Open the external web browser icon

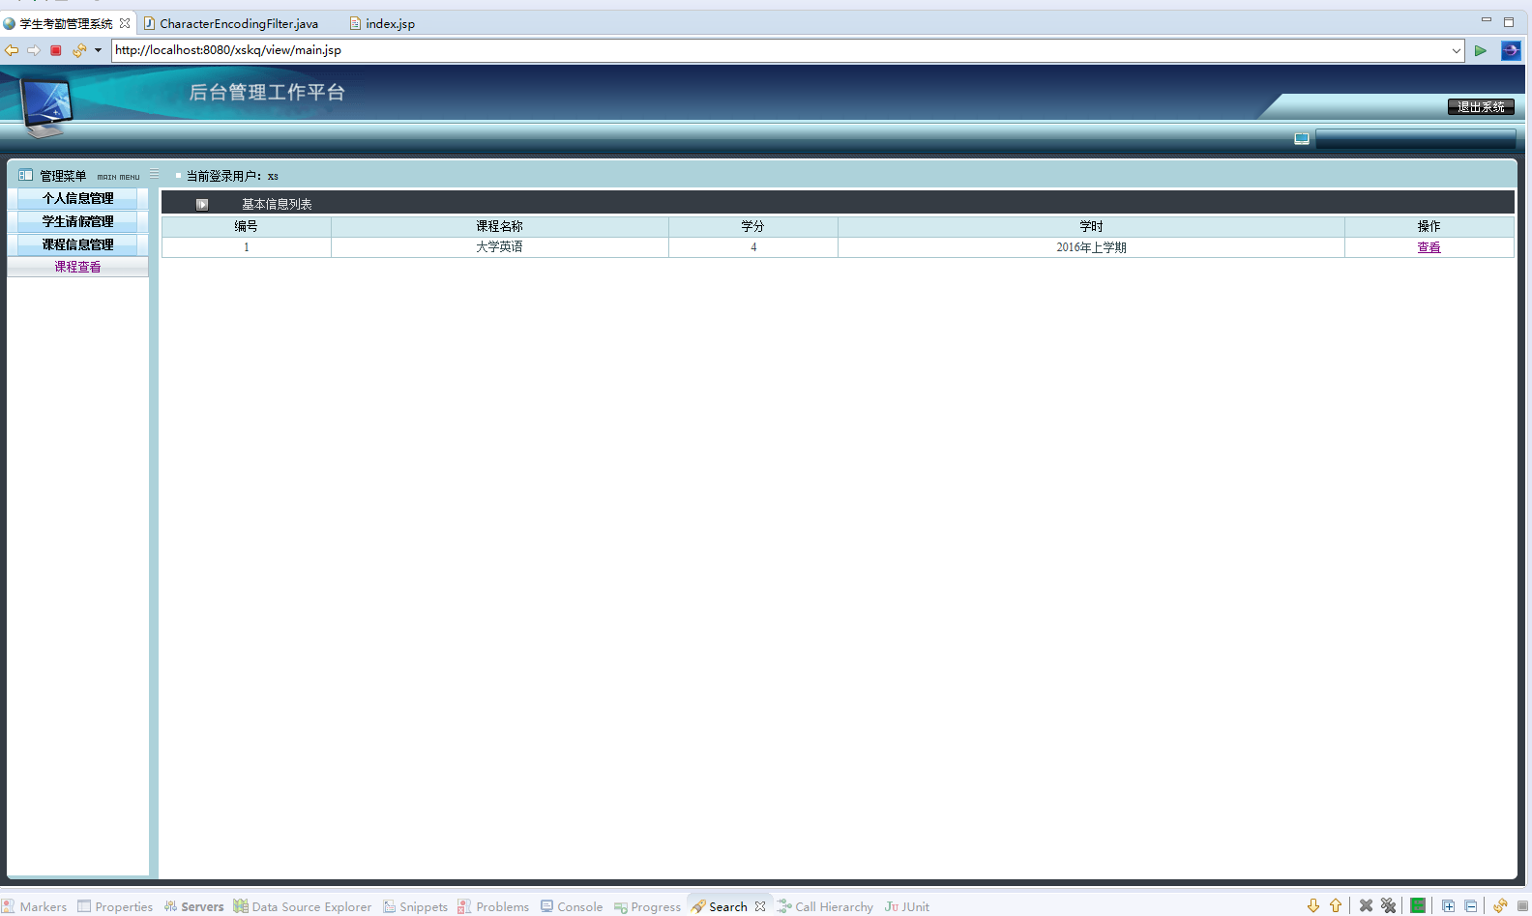1511,50
